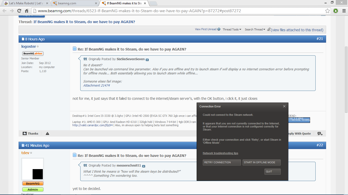Open a new browser tab
Viewport: 348px width, 195px height.
153,3
